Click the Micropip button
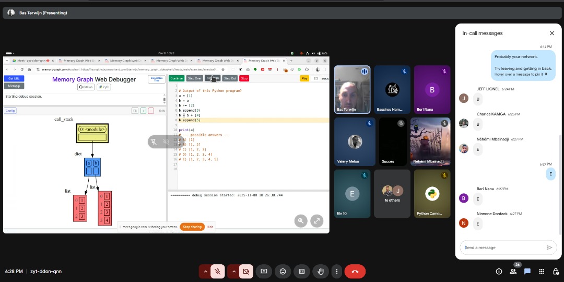Viewport: 564px width, 282px height. 14,86
